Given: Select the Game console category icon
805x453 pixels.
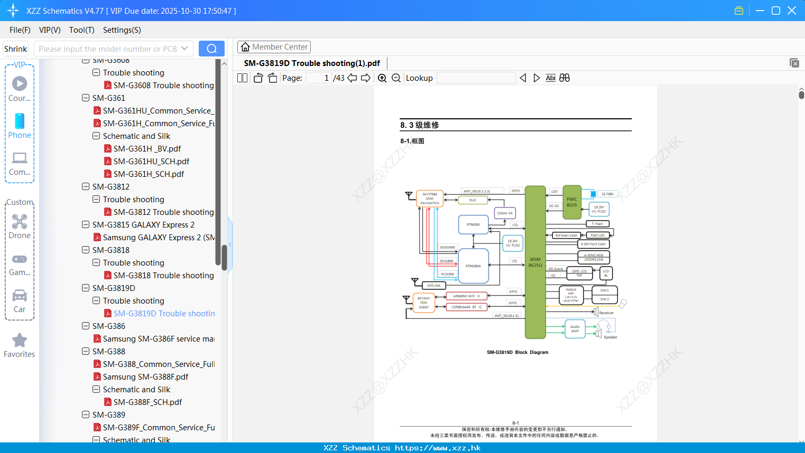Looking at the screenshot, I should [20, 259].
